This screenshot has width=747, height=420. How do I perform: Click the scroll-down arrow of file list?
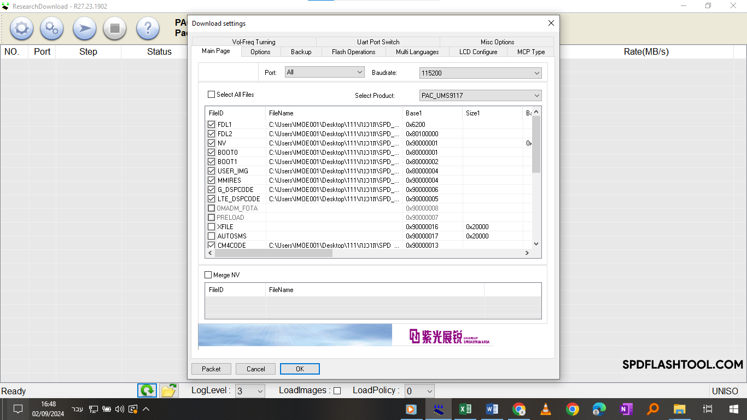coord(536,244)
